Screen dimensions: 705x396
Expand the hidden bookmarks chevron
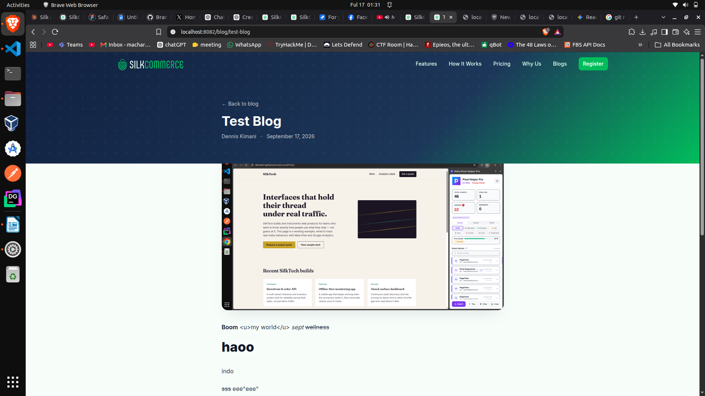tap(640, 45)
